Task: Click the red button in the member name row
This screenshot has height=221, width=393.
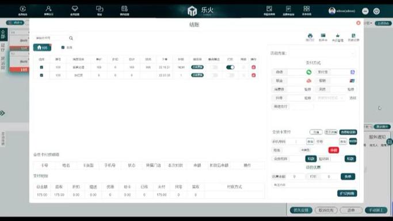Action: coord(334,150)
